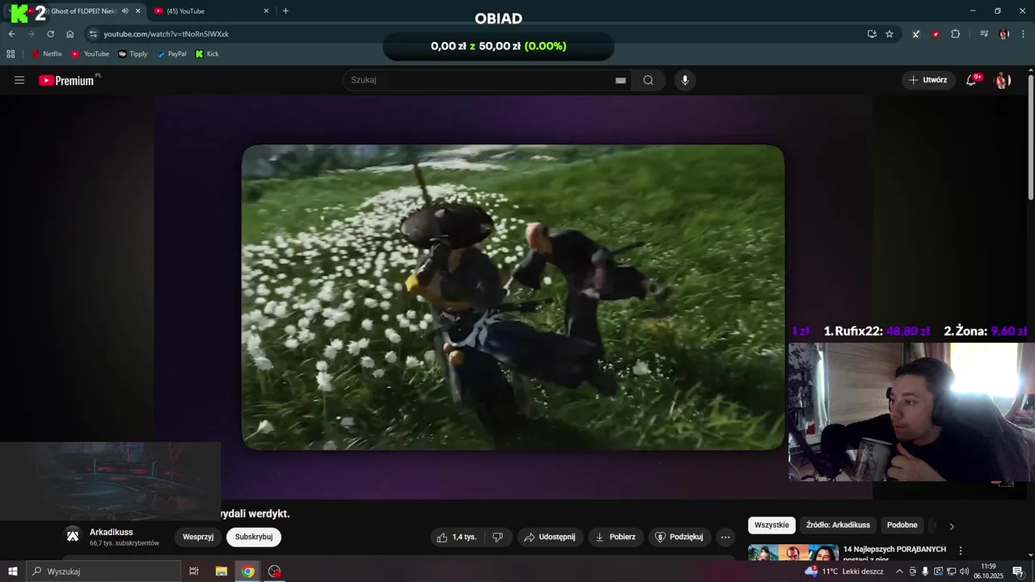Reload the current page
The height and width of the screenshot is (582, 1035).
[50, 34]
